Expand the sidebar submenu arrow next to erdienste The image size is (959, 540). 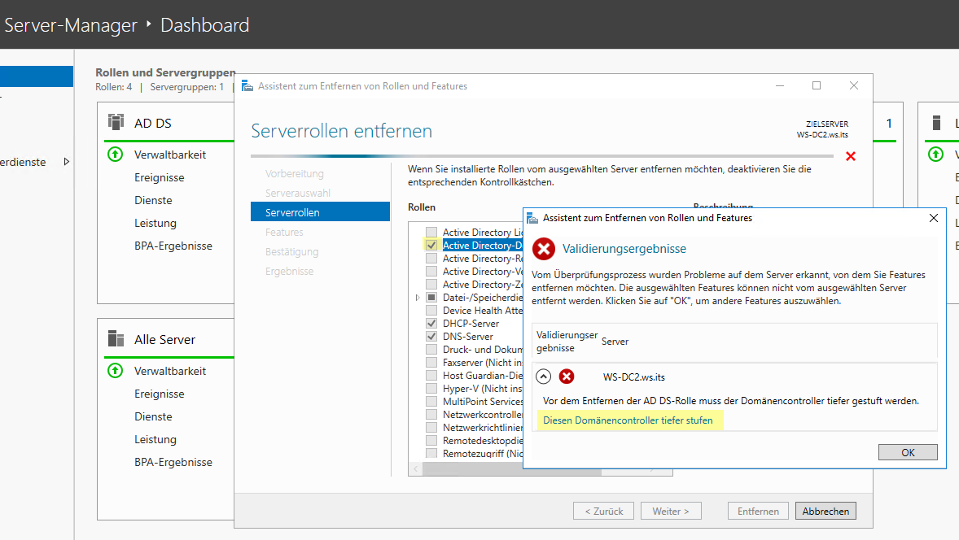67,162
